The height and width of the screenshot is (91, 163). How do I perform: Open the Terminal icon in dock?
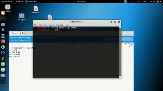pos(3,18)
